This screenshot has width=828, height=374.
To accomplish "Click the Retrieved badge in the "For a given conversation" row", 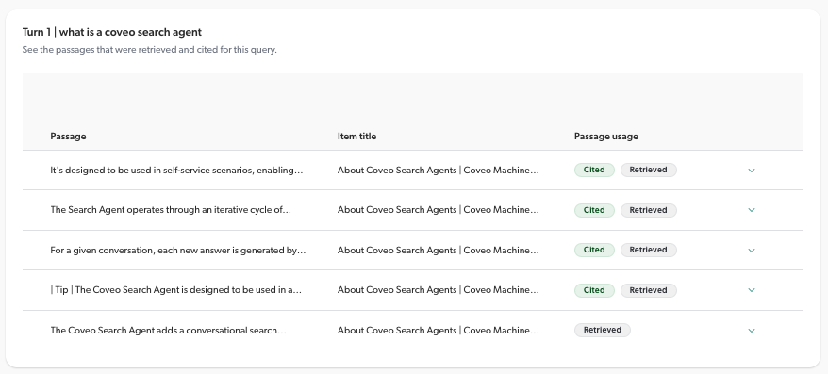I will tap(649, 250).
